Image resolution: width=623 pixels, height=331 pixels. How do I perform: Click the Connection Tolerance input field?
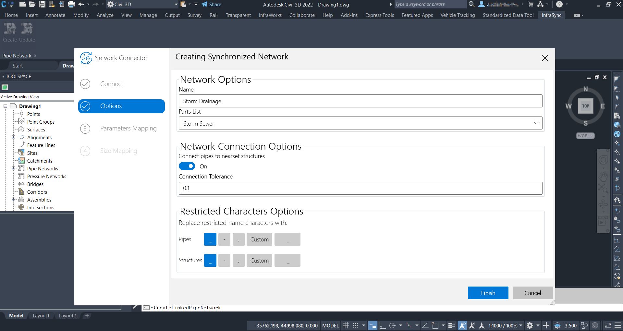tap(360, 188)
